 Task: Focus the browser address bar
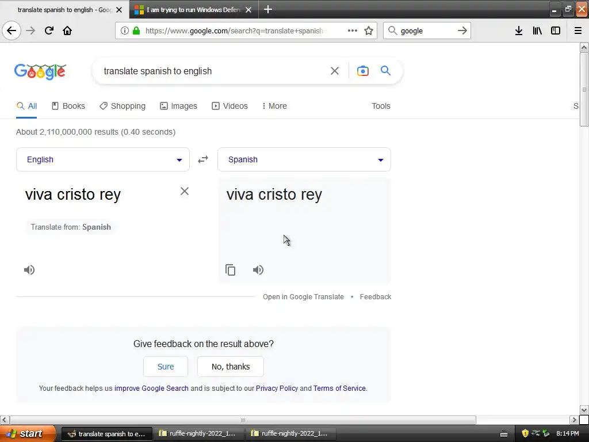click(234, 31)
